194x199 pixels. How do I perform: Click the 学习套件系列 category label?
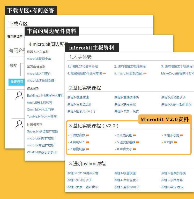(36, 67)
